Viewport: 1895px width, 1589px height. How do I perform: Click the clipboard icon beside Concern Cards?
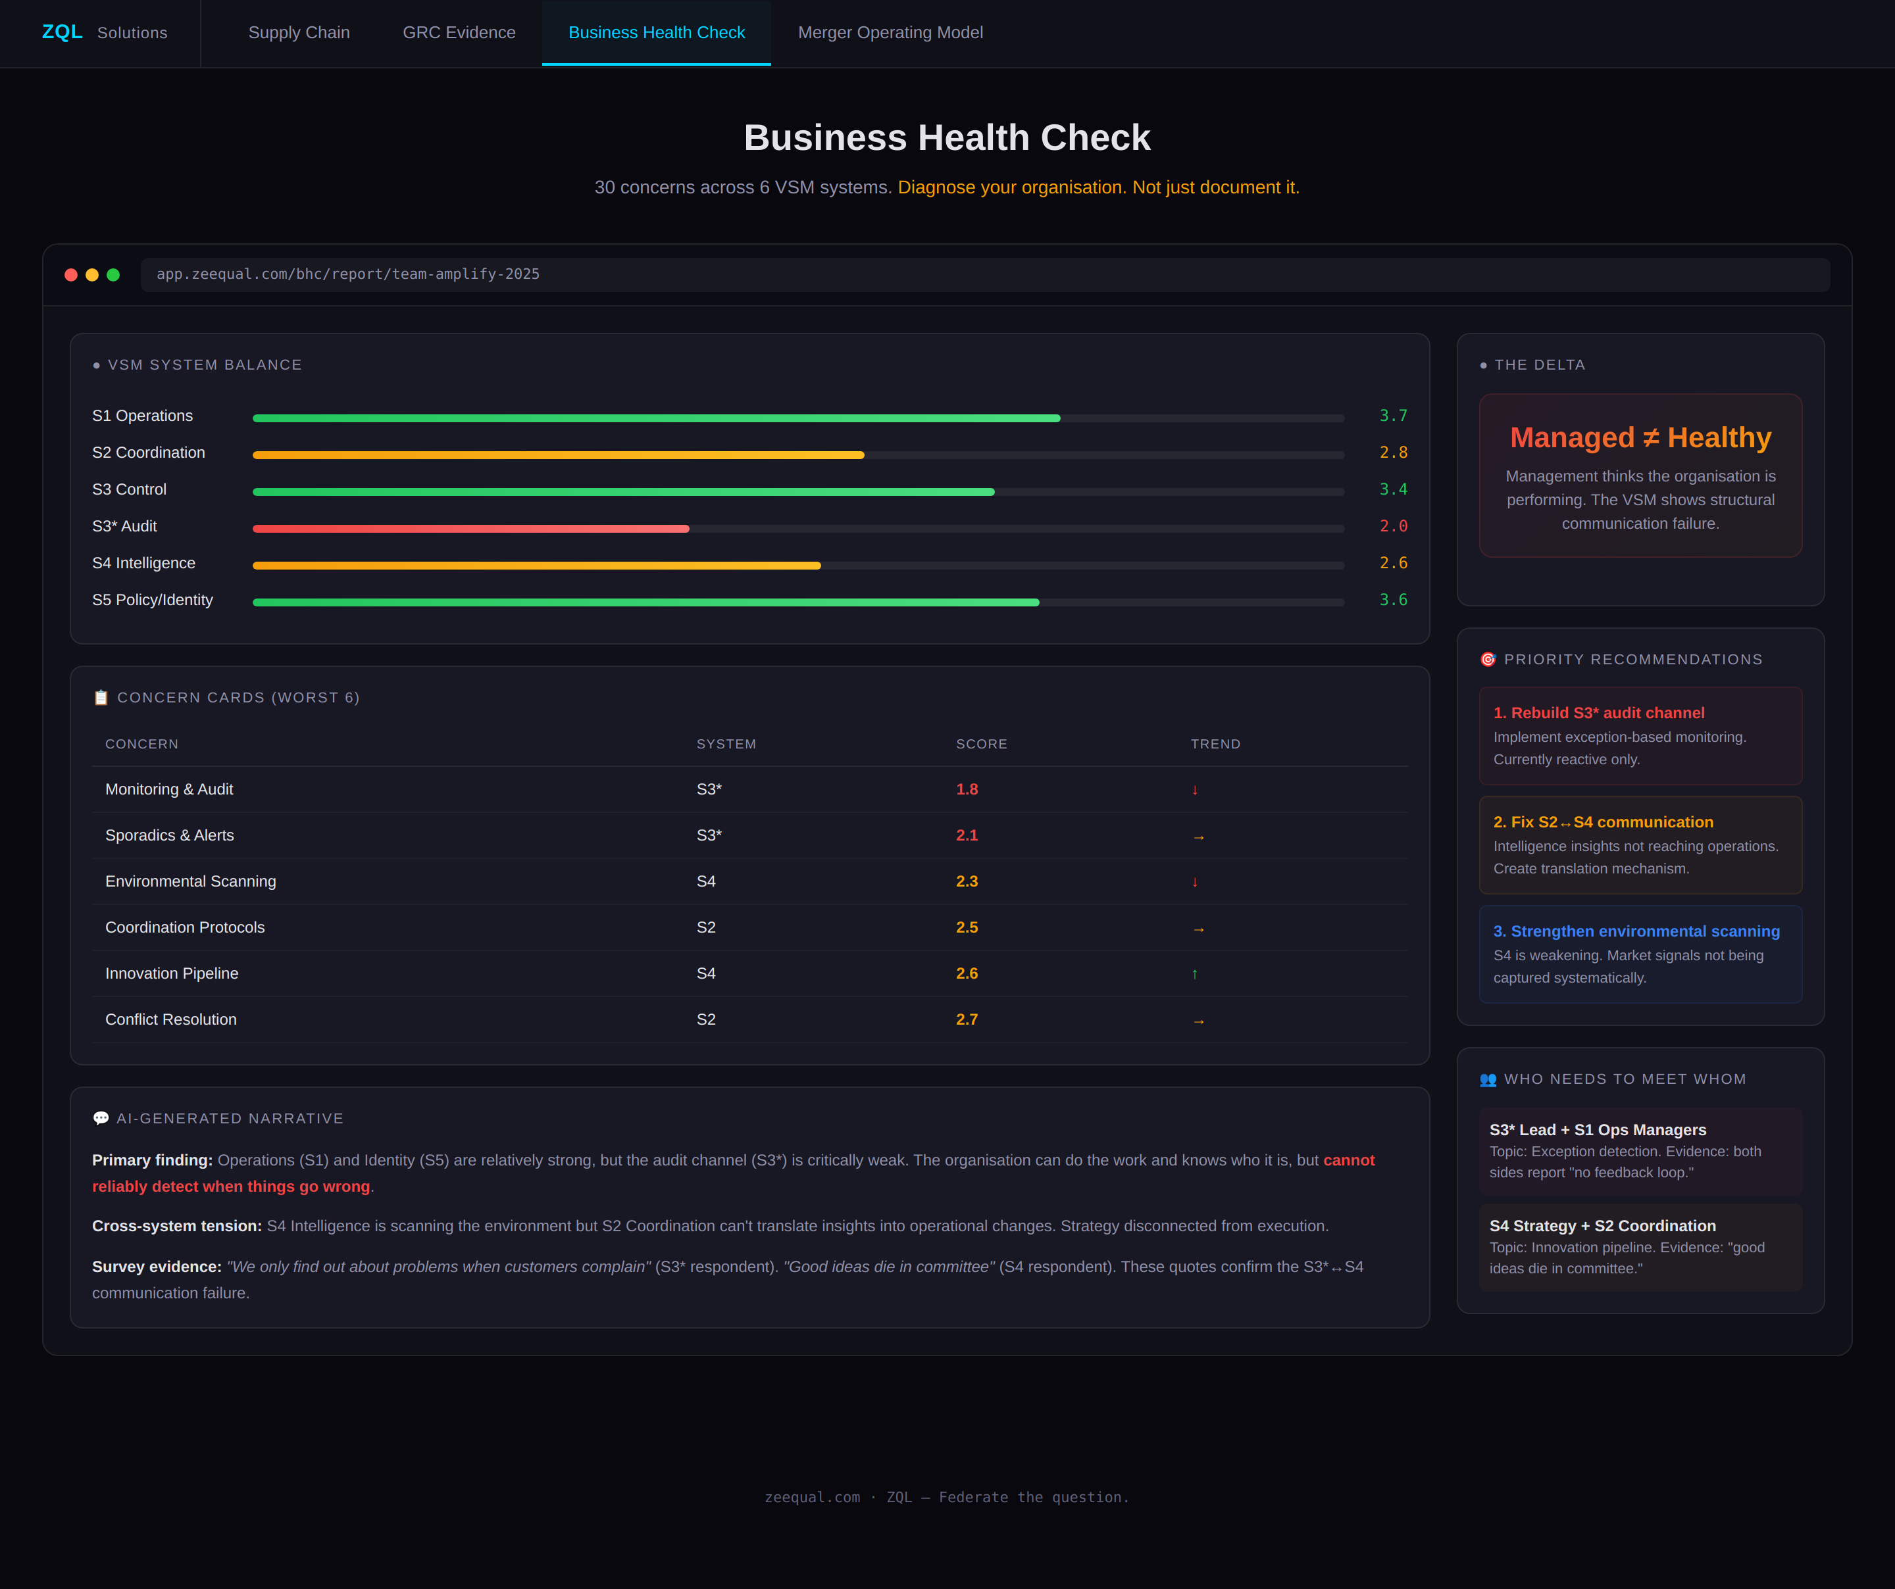click(101, 697)
